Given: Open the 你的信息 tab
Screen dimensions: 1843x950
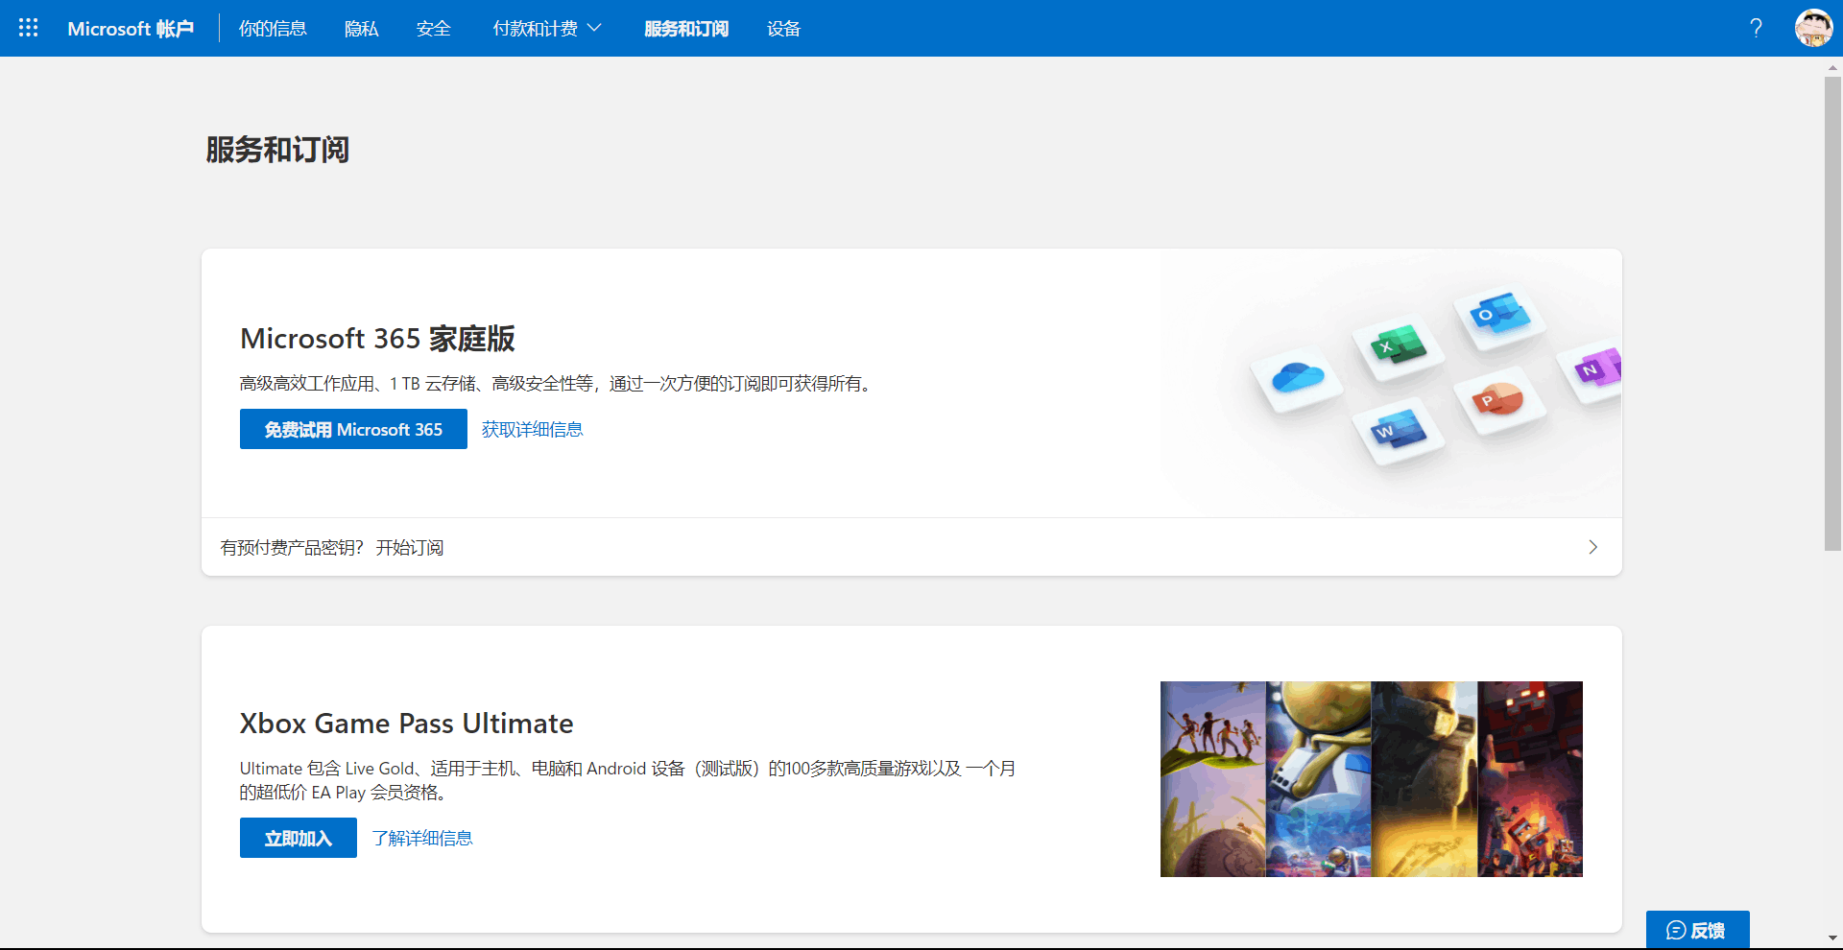Looking at the screenshot, I should coord(273,29).
